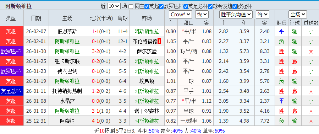Click the 比分(半场) column header
The height and width of the screenshot is (134, 319).
point(101,18)
